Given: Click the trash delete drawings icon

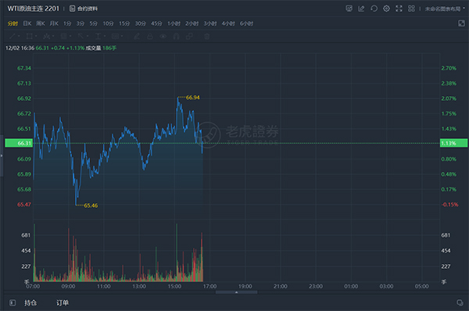Looking at the screenshot, I should (x=206, y=37).
